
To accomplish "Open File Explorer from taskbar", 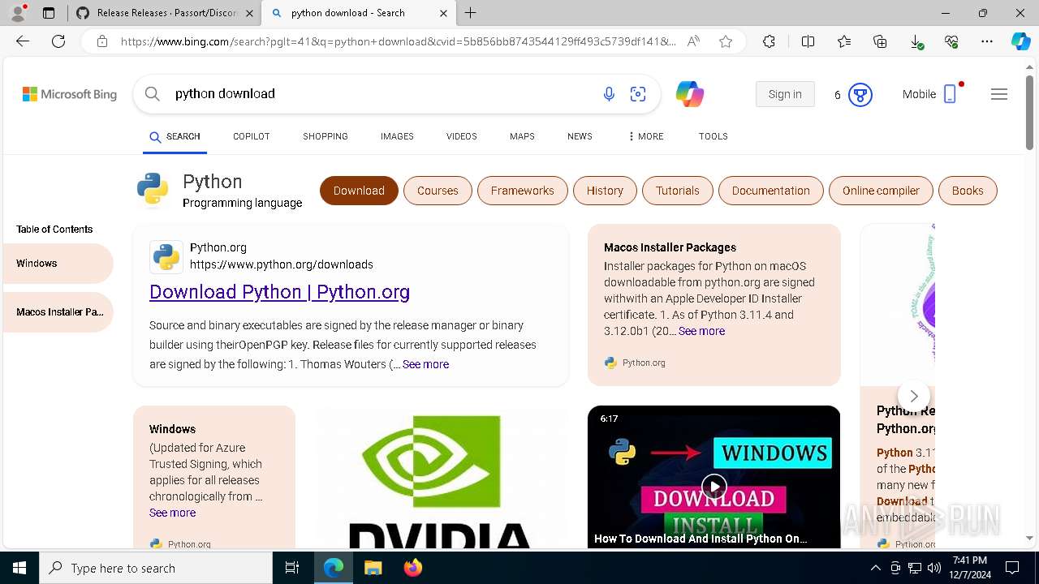I will click(x=373, y=568).
